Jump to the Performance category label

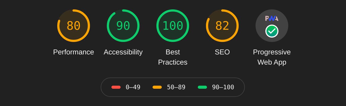(x=74, y=52)
